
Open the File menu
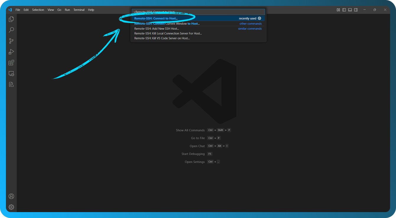click(x=18, y=10)
